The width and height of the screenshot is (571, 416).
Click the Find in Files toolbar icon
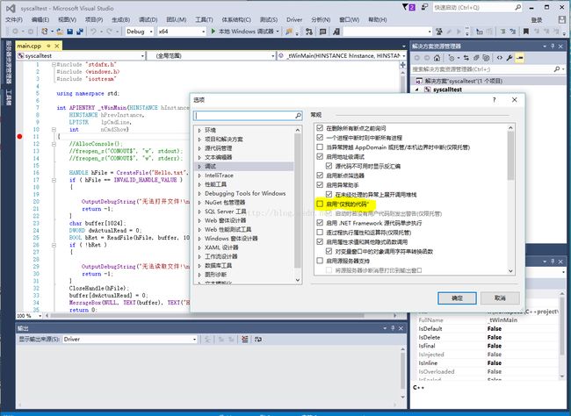point(289,32)
